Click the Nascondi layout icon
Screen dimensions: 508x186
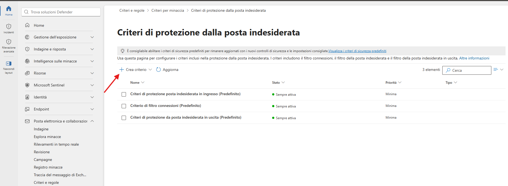[x=9, y=64]
